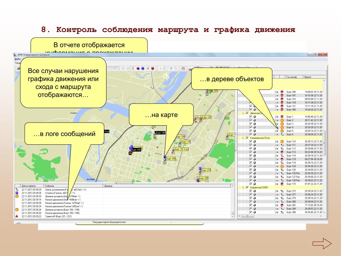The image size is (341, 256).
Task: Click the blue info circle toolbar icon
Action: [x=143, y=69]
